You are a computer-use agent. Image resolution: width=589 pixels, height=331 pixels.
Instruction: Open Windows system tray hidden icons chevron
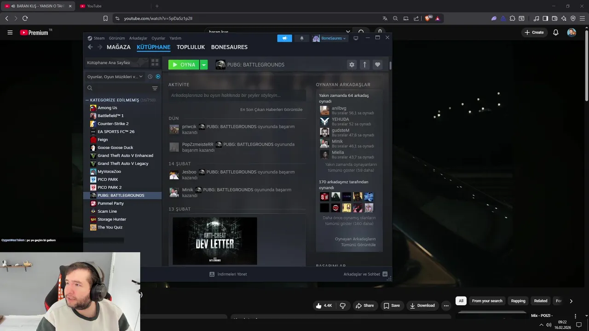tap(541, 325)
